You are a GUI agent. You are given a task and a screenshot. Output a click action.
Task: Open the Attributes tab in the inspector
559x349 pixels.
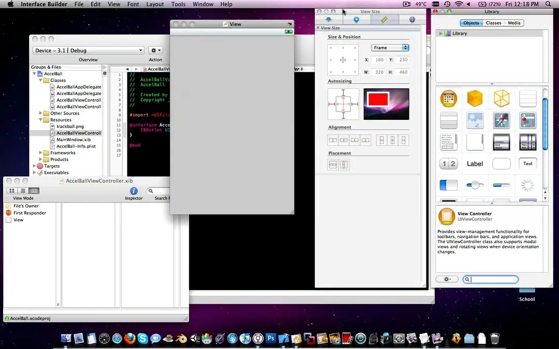click(x=329, y=20)
